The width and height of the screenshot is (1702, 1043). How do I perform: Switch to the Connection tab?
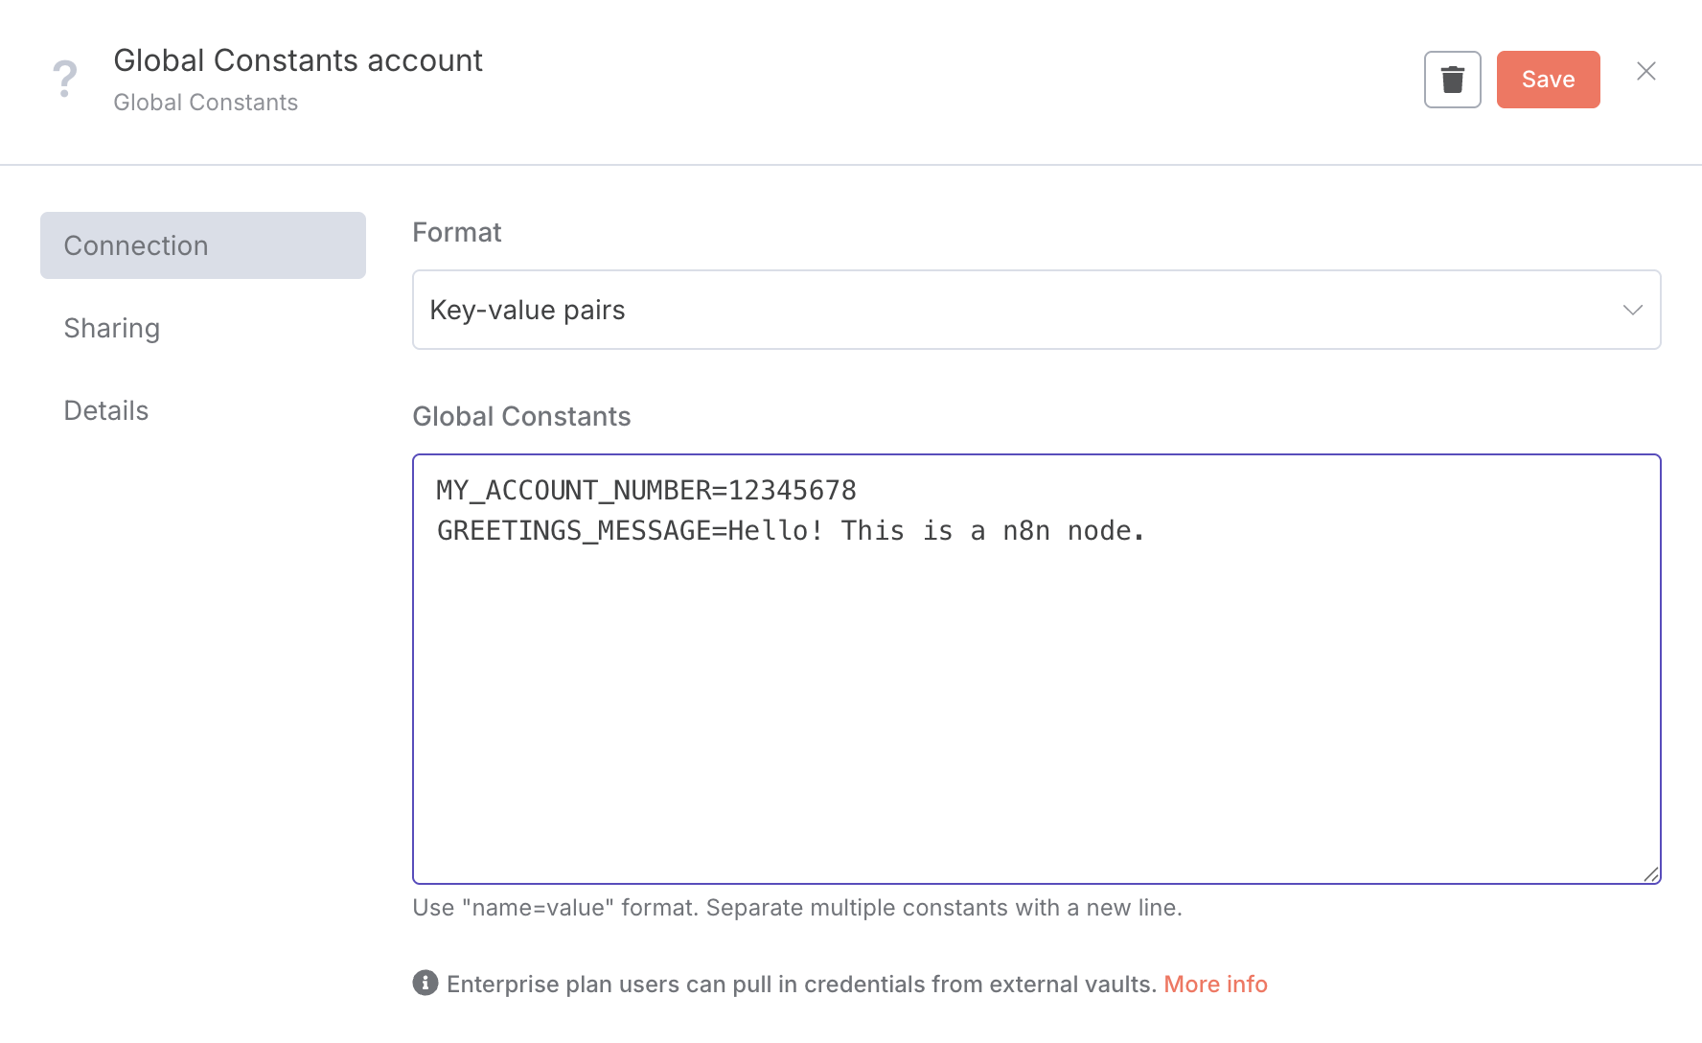tap(203, 245)
